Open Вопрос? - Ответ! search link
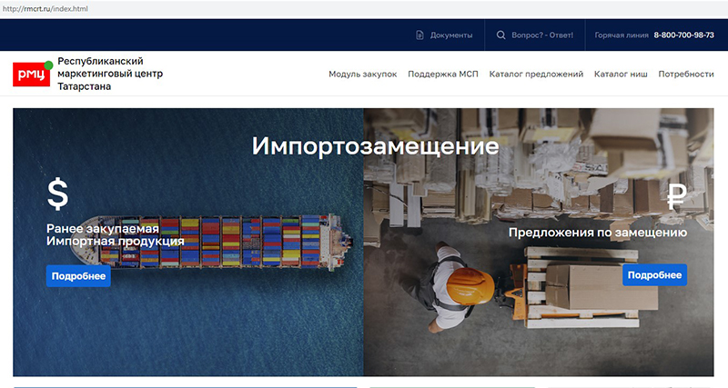 click(x=541, y=35)
